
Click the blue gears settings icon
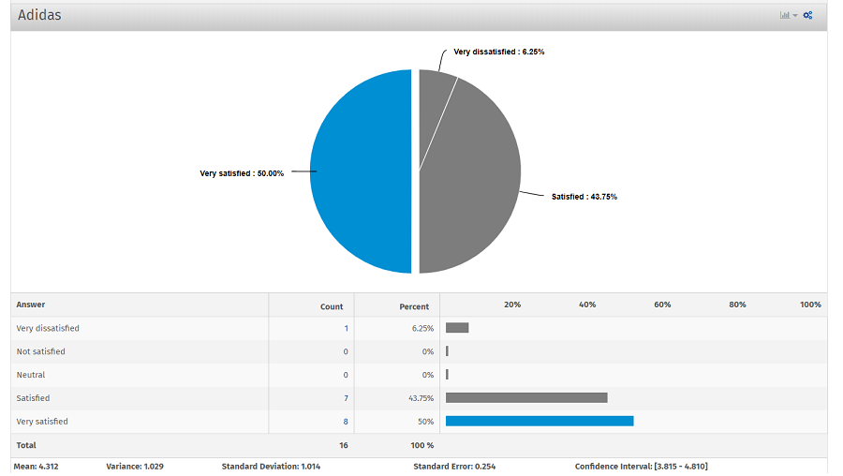point(807,15)
